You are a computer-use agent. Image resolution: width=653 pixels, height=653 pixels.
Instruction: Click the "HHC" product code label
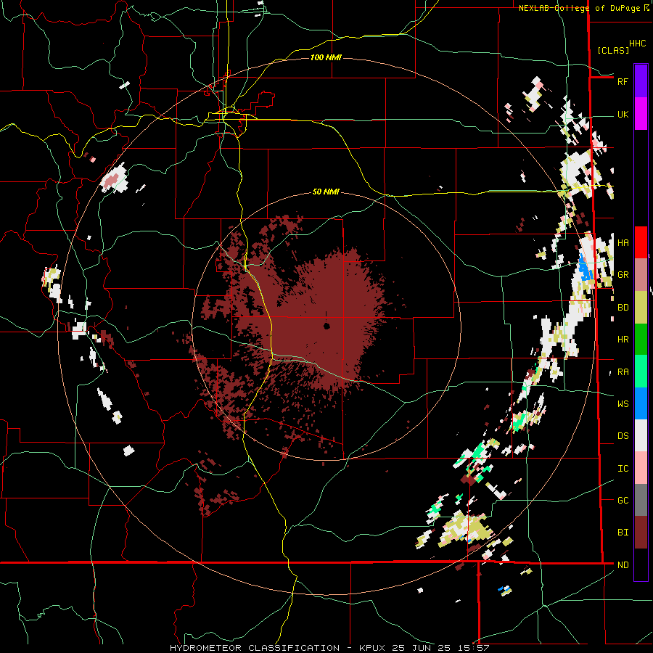pyautogui.click(x=638, y=44)
